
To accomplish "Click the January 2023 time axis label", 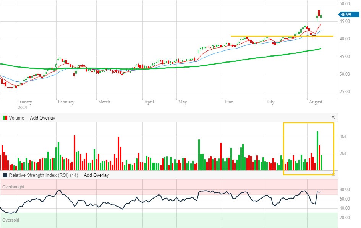I will (x=25, y=105).
